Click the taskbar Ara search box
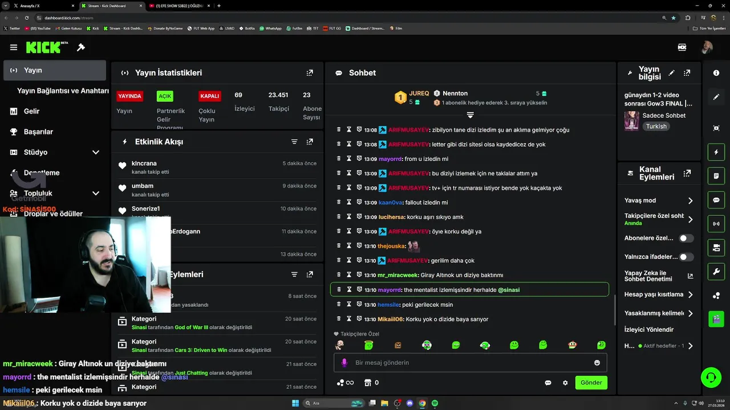 click(335, 403)
